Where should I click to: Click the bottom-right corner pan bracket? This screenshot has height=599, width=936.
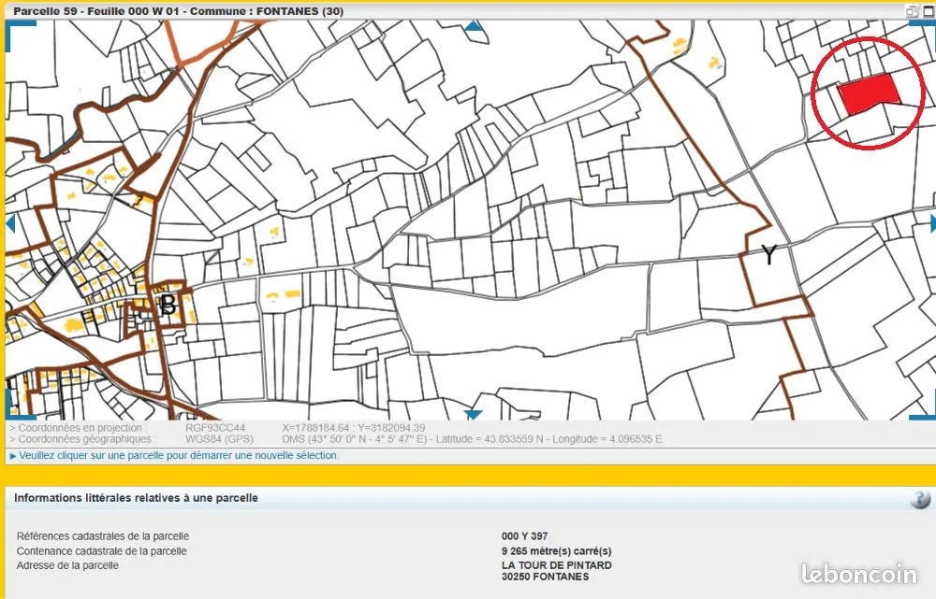coord(924,417)
